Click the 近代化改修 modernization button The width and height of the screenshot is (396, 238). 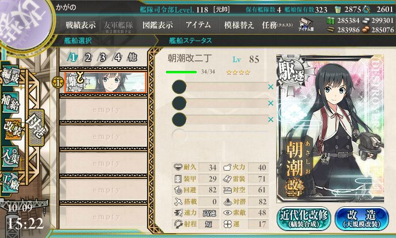(303, 219)
